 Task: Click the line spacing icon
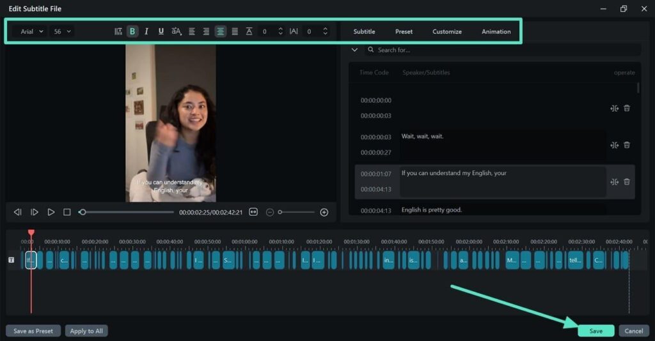pyautogui.click(x=249, y=31)
